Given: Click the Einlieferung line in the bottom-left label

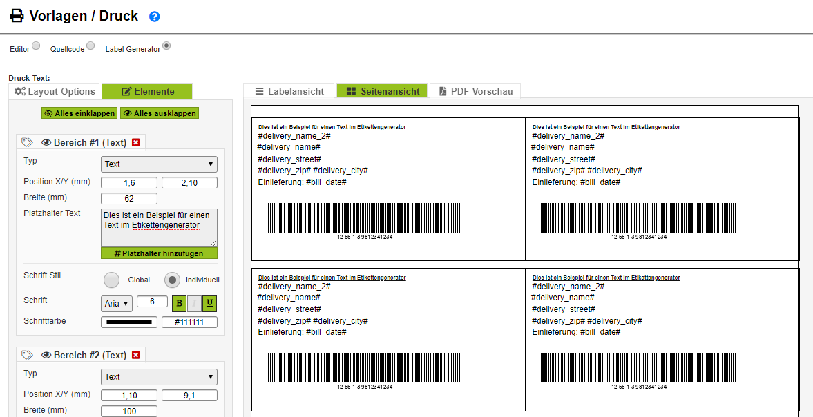Looking at the screenshot, I should coord(302,332).
